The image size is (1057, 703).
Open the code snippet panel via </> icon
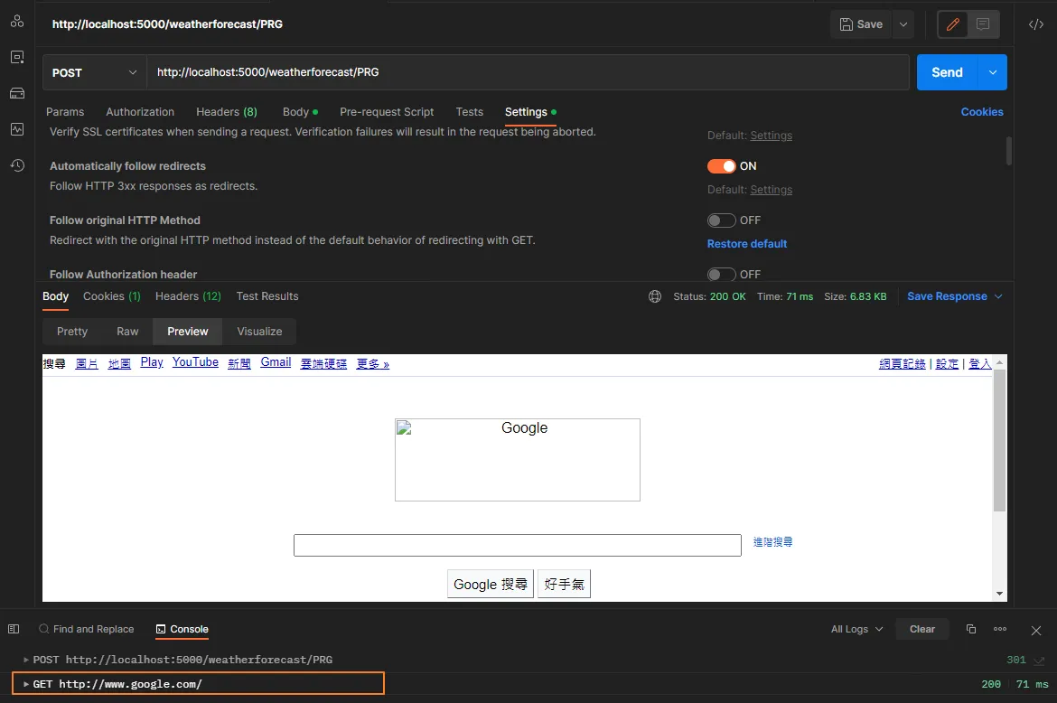(1035, 24)
